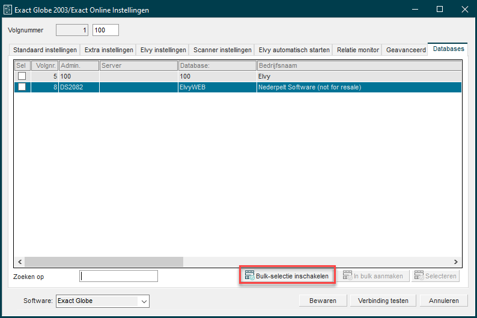Open the Geavanceerd tab

[x=406, y=50]
